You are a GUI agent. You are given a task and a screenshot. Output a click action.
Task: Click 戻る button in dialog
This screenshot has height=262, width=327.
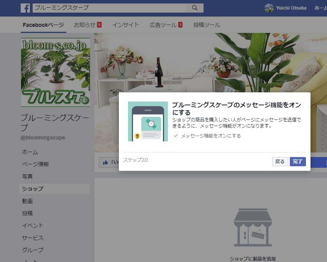point(280,162)
